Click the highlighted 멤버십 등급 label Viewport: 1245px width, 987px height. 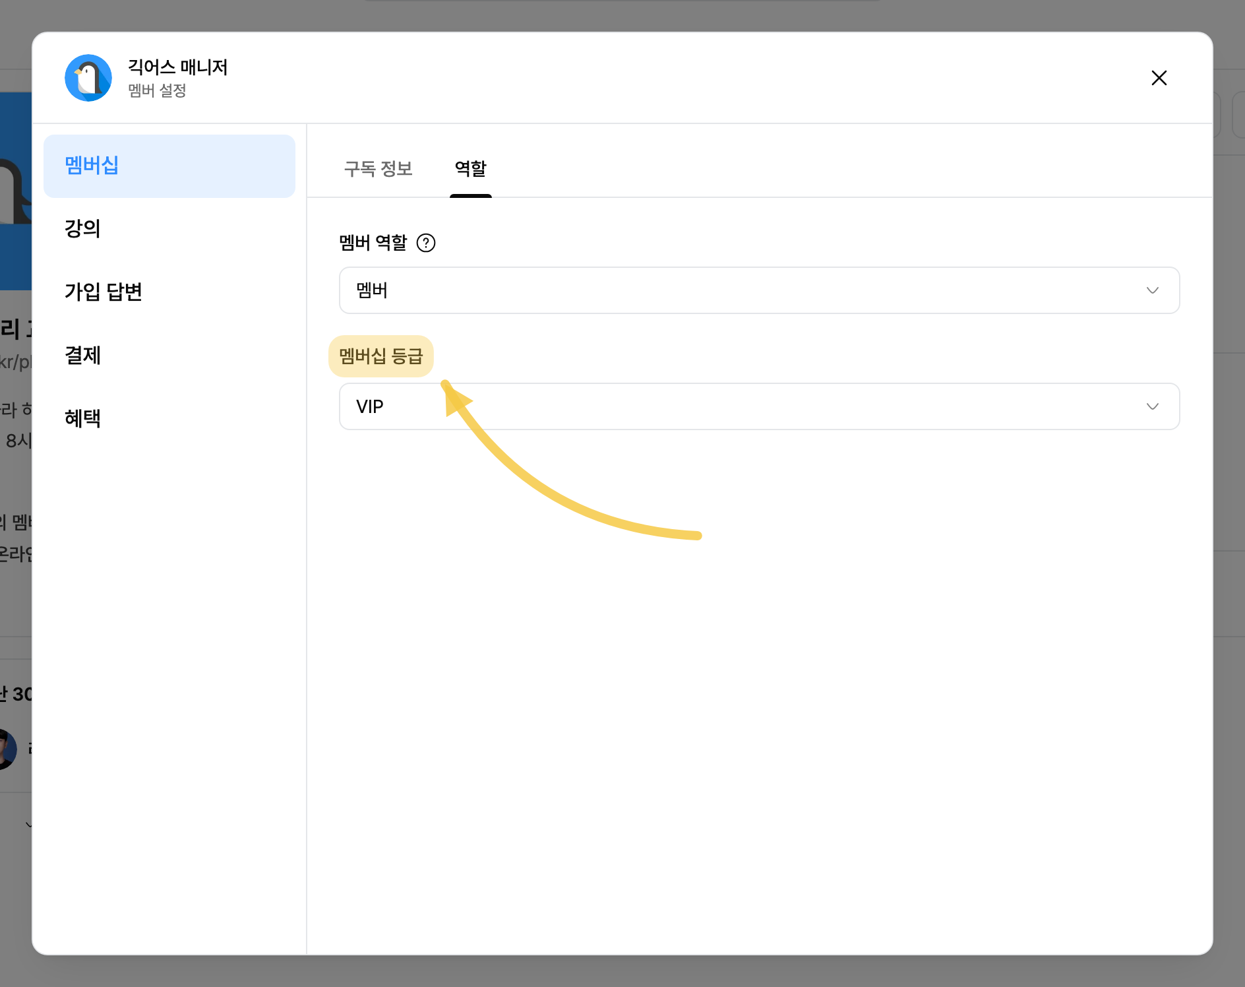(381, 356)
